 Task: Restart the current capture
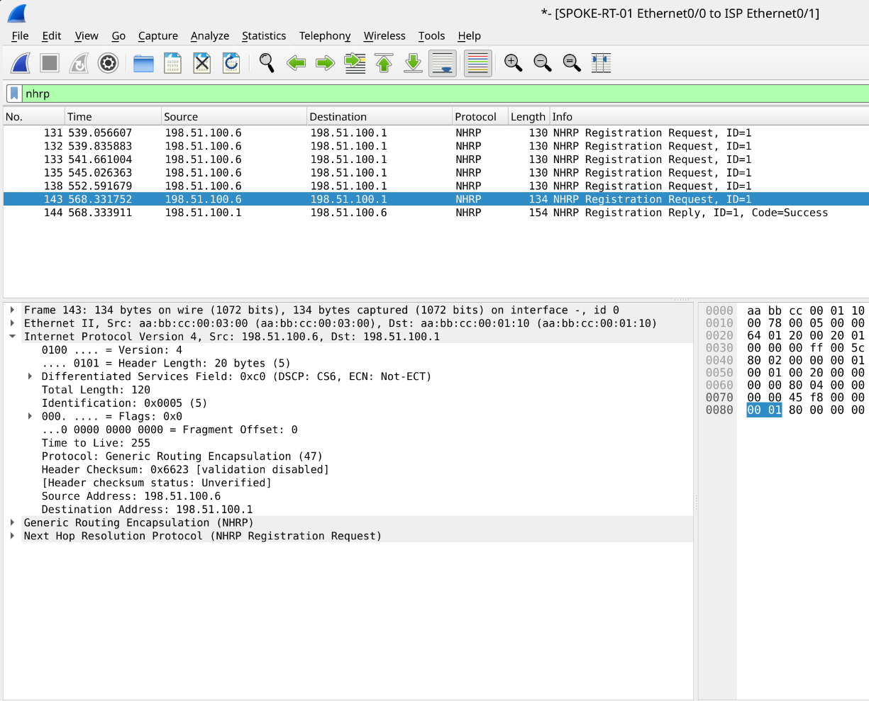[79, 63]
